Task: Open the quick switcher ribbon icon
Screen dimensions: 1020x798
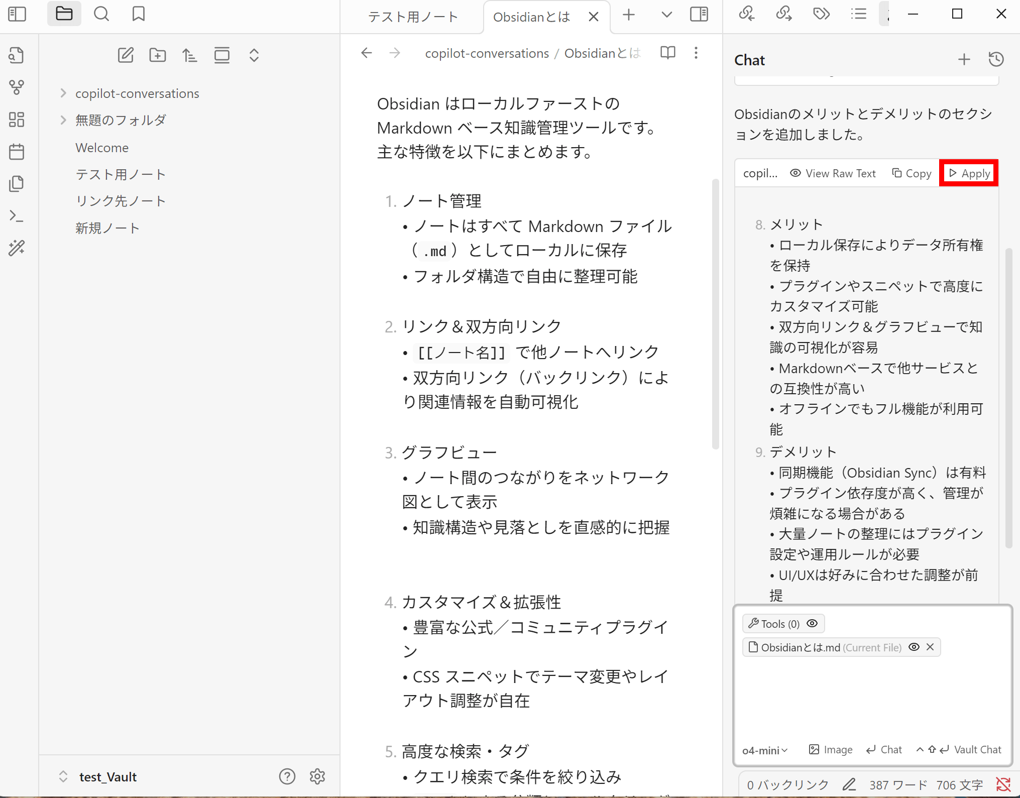Action: click(x=17, y=55)
